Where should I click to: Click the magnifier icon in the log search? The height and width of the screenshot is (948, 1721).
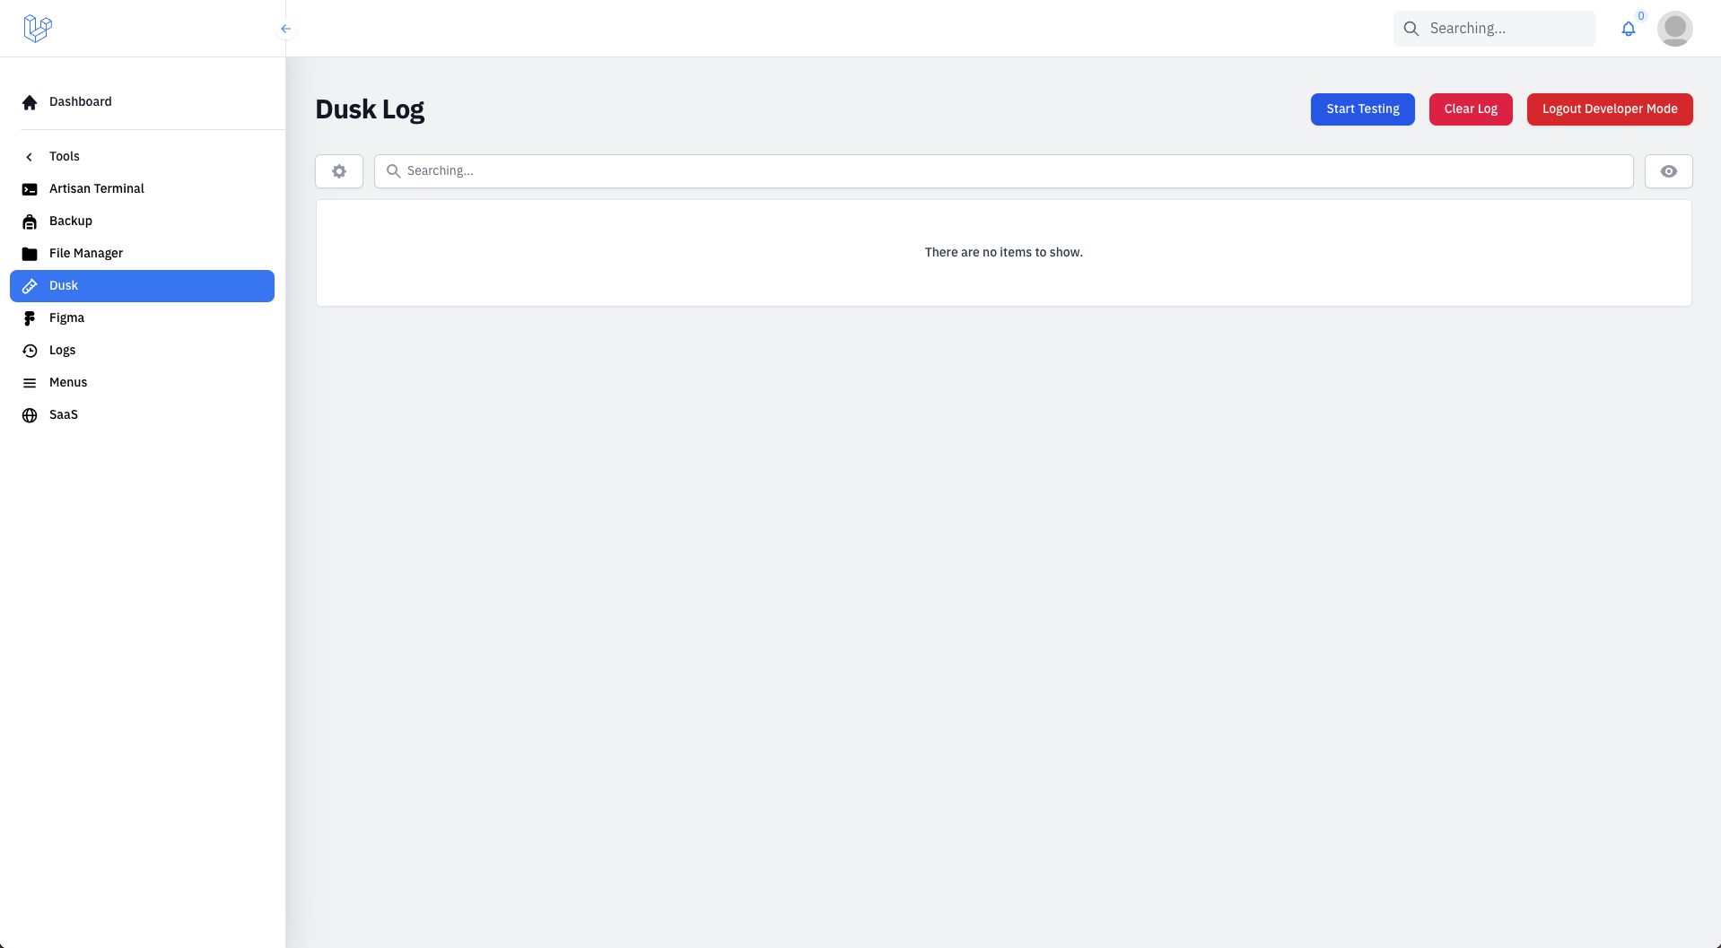click(393, 171)
